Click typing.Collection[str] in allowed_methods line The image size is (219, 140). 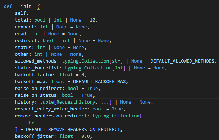click(x=92, y=61)
